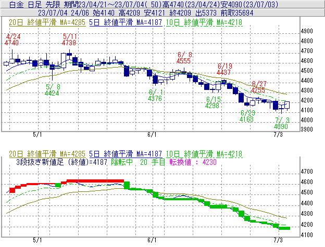
Task: Click the 4100 axis label in line-break chart
Action: tap(307, 235)
